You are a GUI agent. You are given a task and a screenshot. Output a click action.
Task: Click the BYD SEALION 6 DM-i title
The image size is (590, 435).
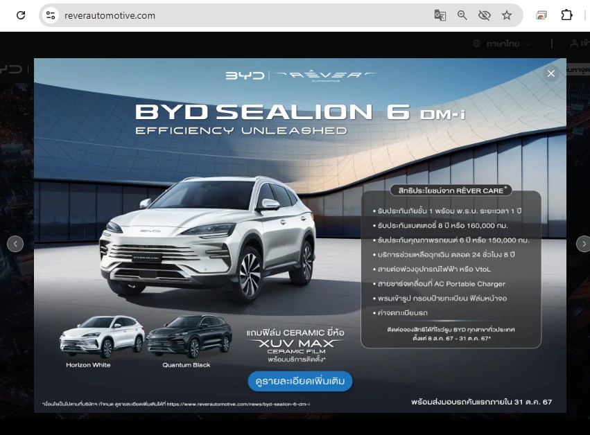click(300, 112)
